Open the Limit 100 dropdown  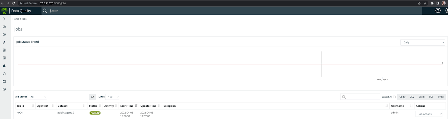tap(112, 97)
